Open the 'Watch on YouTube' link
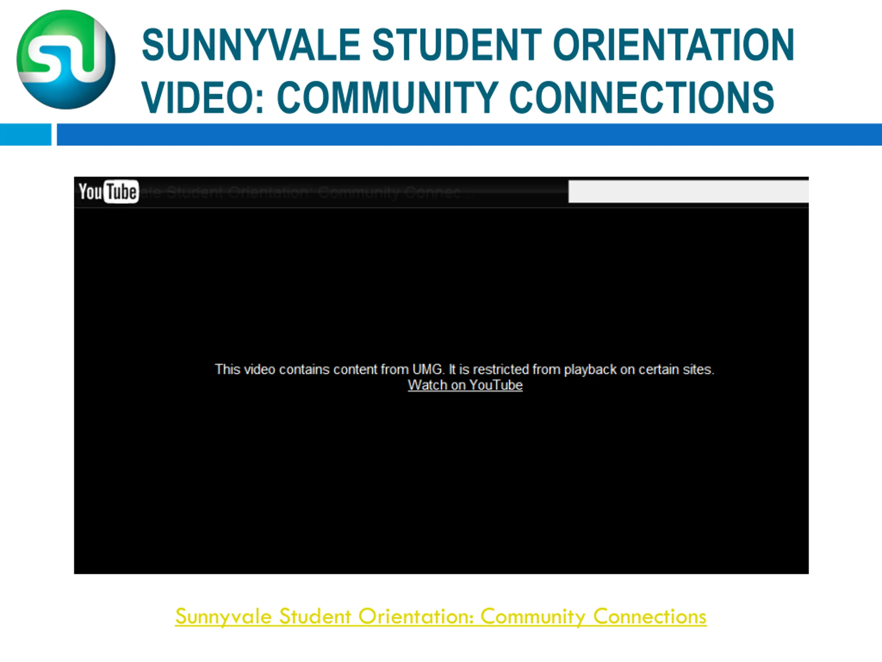This screenshot has width=882, height=662. [465, 385]
